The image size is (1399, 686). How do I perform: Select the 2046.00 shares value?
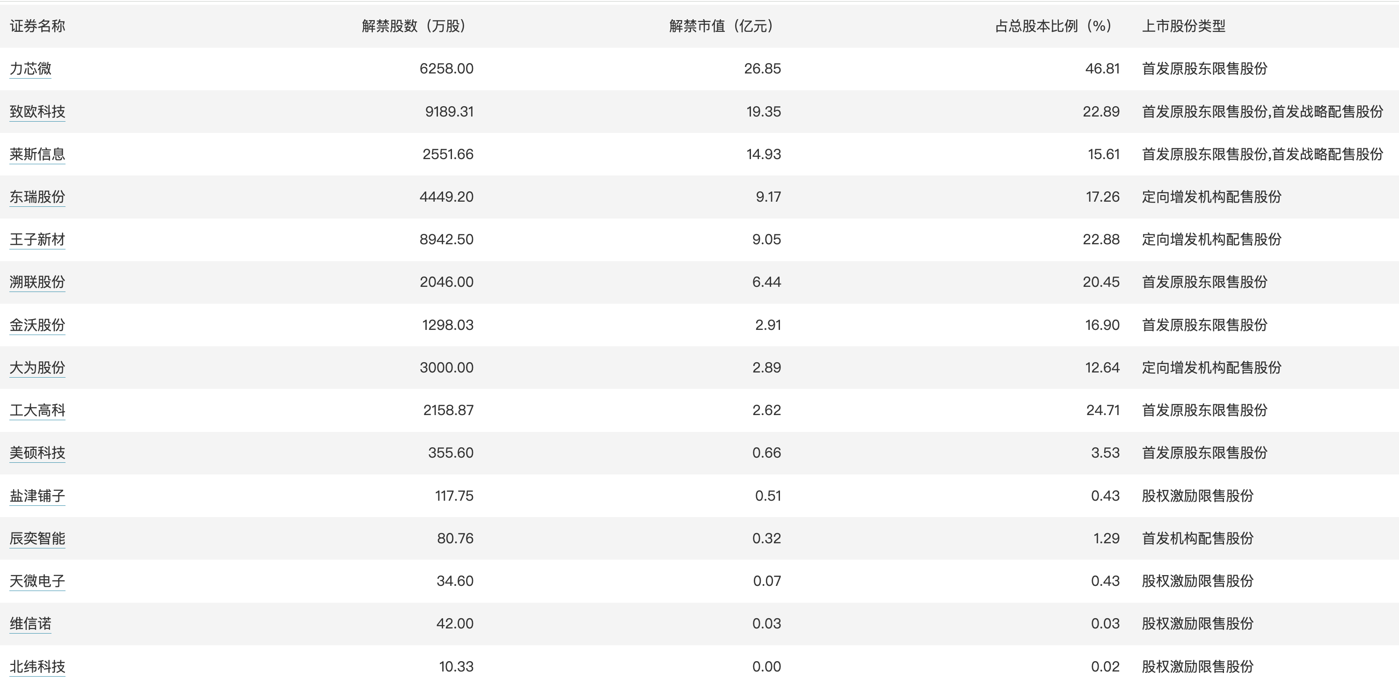[446, 282]
